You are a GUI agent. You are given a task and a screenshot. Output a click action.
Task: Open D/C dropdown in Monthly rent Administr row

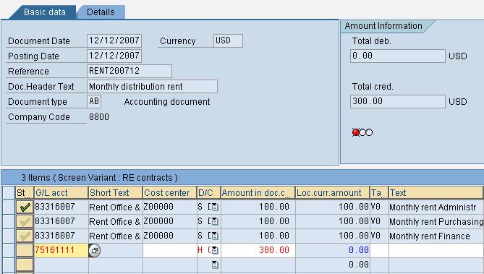click(x=215, y=207)
